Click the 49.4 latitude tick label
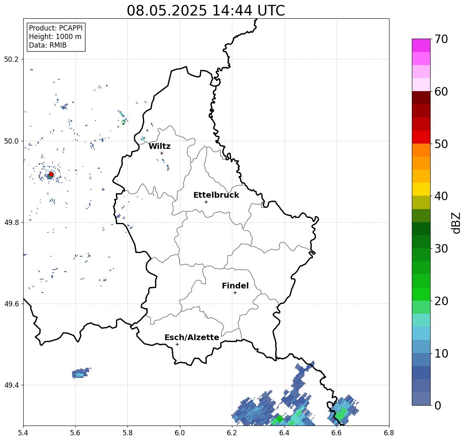Viewport: 466px width, 441px height. pos(11,385)
